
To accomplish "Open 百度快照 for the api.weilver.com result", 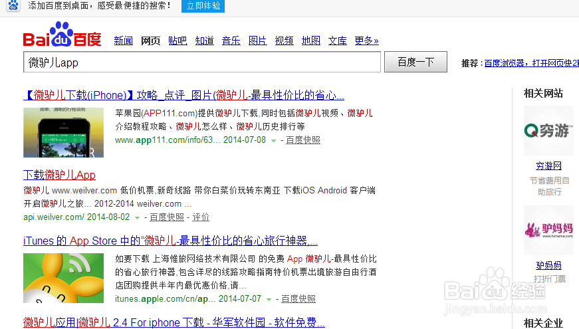I will [x=167, y=217].
